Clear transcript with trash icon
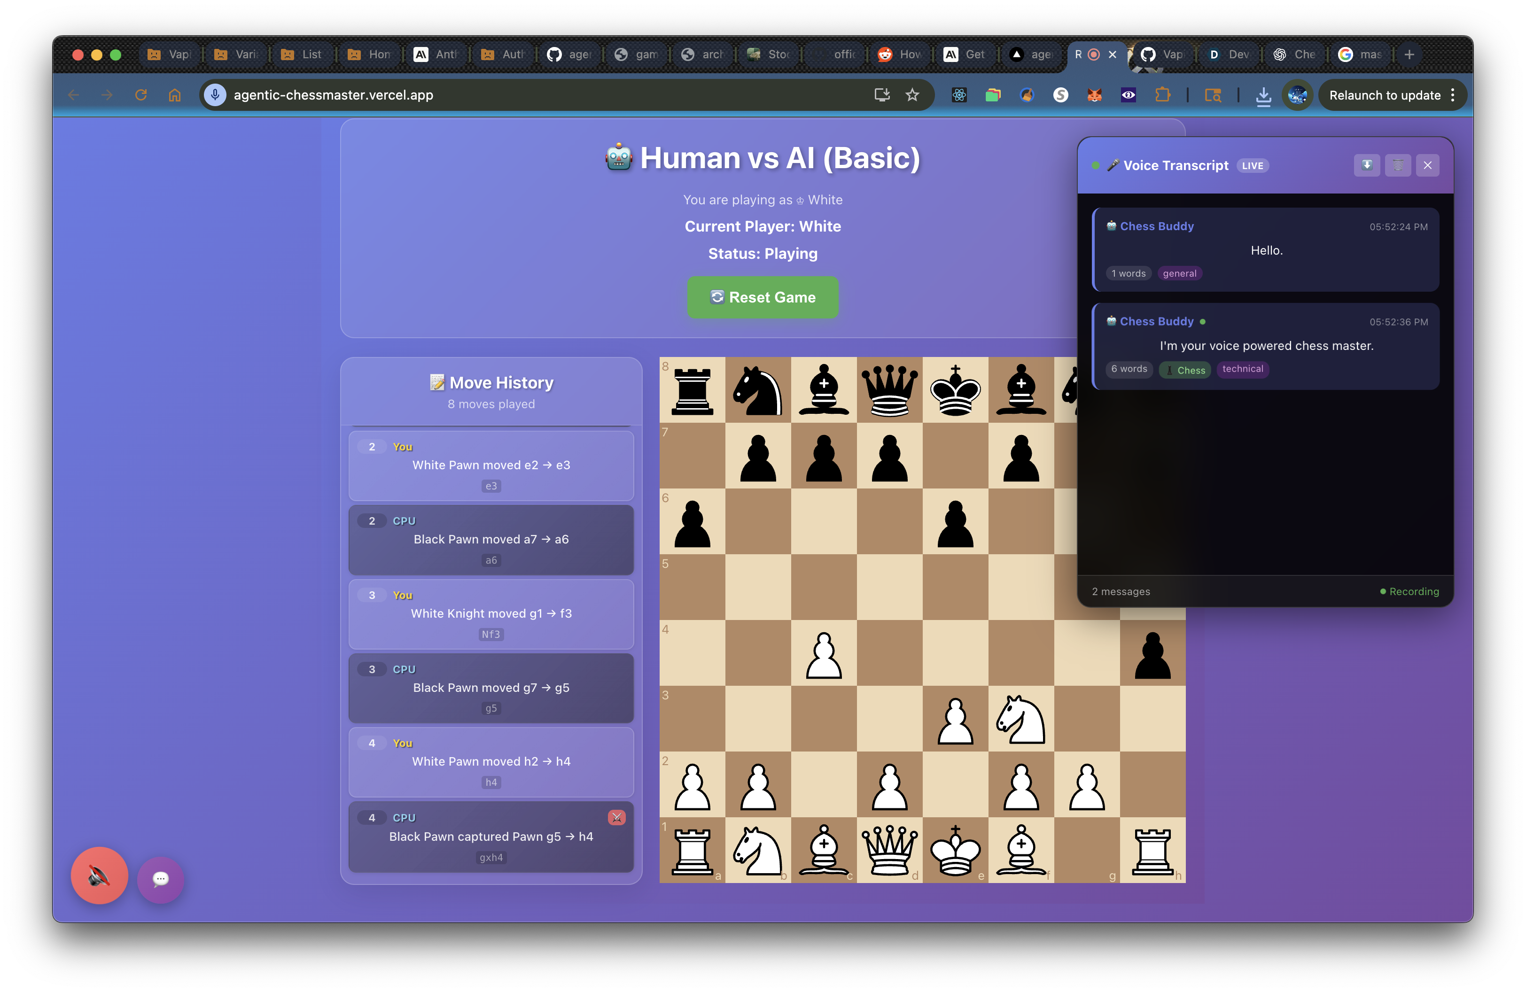Image resolution: width=1526 pixels, height=992 pixels. (x=1397, y=165)
